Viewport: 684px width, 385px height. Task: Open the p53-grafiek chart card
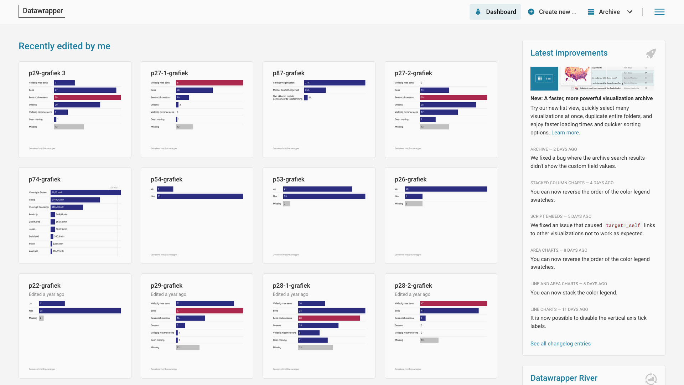tap(319, 215)
